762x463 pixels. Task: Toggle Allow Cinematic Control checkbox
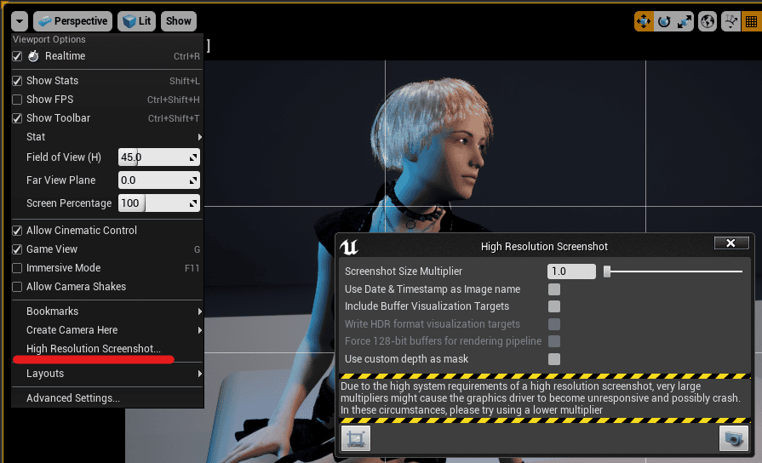point(17,231)
